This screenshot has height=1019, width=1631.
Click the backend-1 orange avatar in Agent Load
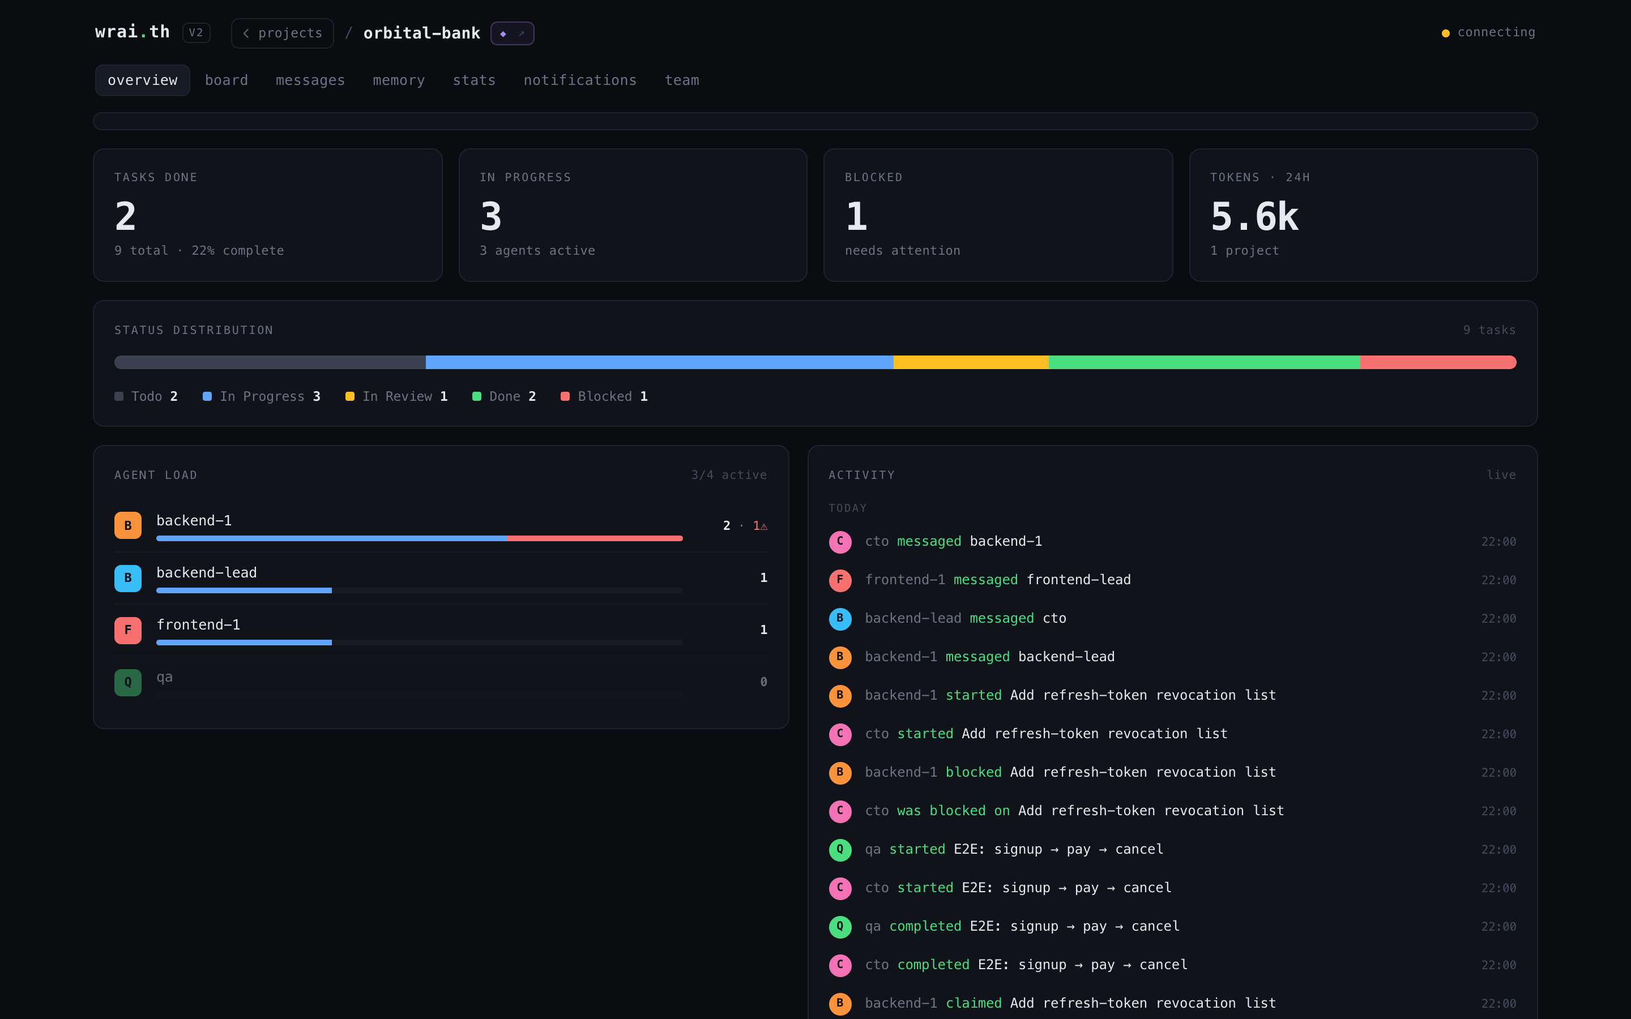128,526
